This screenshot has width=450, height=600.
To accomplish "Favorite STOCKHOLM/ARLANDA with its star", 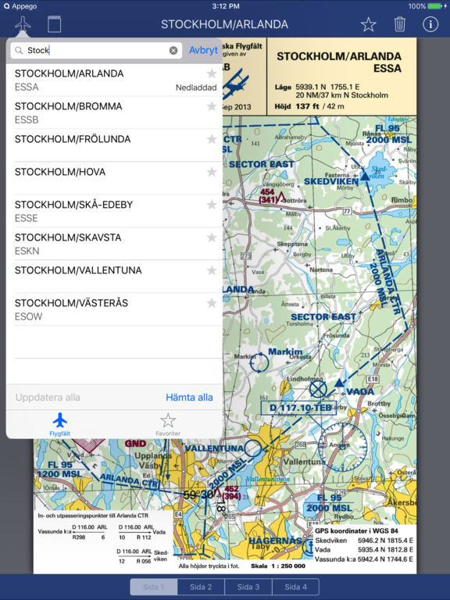I will click(x=211, y=73).
